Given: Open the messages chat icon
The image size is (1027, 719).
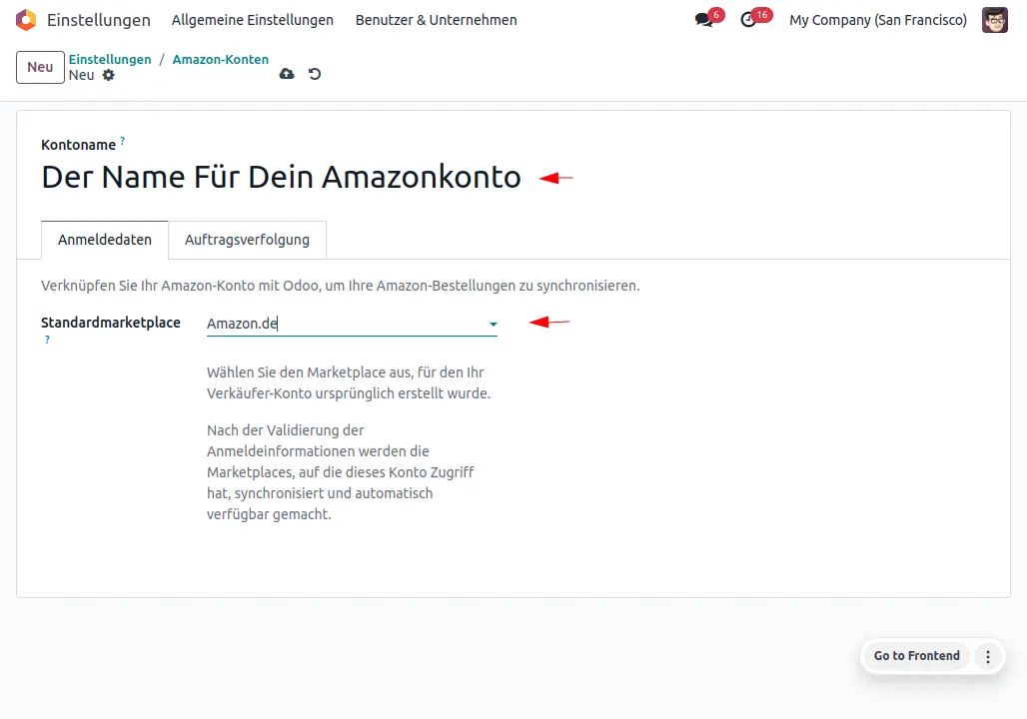Looking at the screenshot, I should click(x=703, y=20).
